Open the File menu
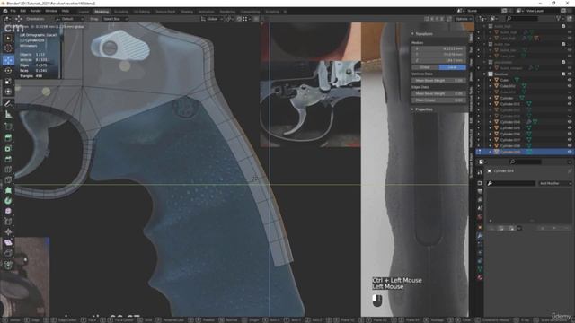575x323 pixels. coord(13,11)
